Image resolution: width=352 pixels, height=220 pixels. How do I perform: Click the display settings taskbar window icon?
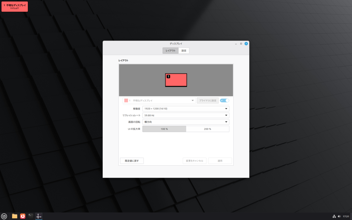click(39, 216)
